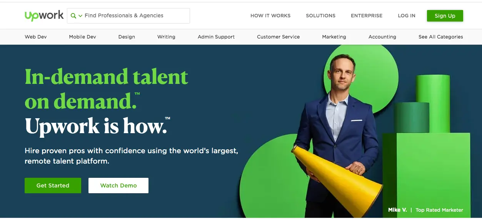Go to the ENTERPRISE page
Screen dimensions: 482x219
click(367, 16)
